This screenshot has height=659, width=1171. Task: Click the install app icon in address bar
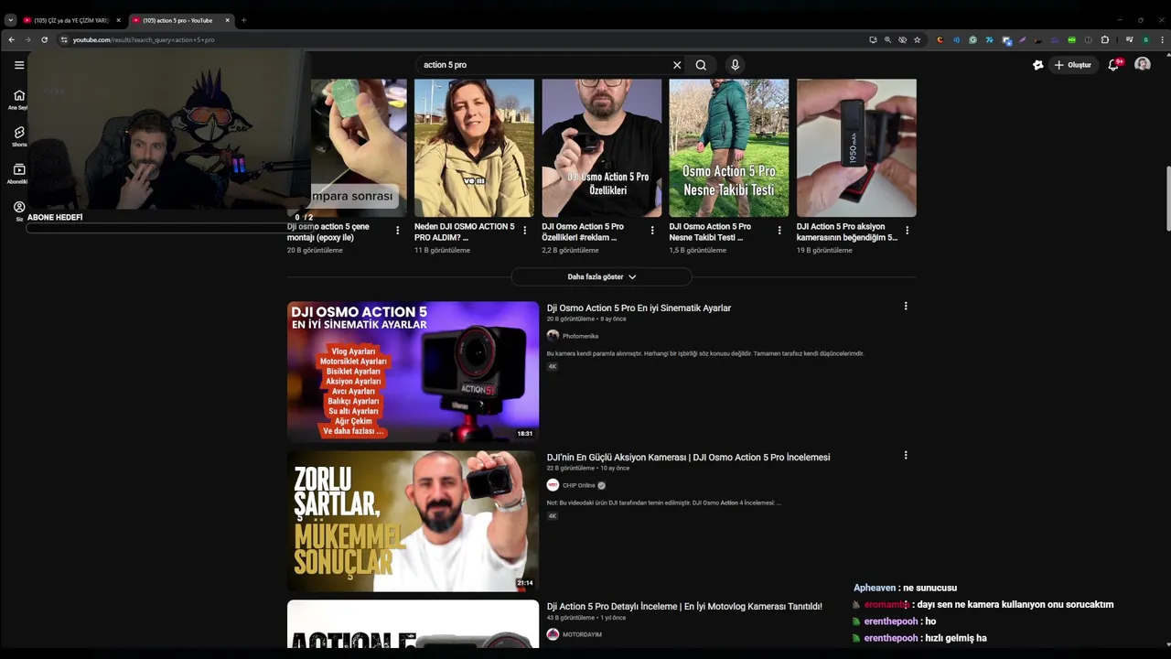tap(873, 39)
